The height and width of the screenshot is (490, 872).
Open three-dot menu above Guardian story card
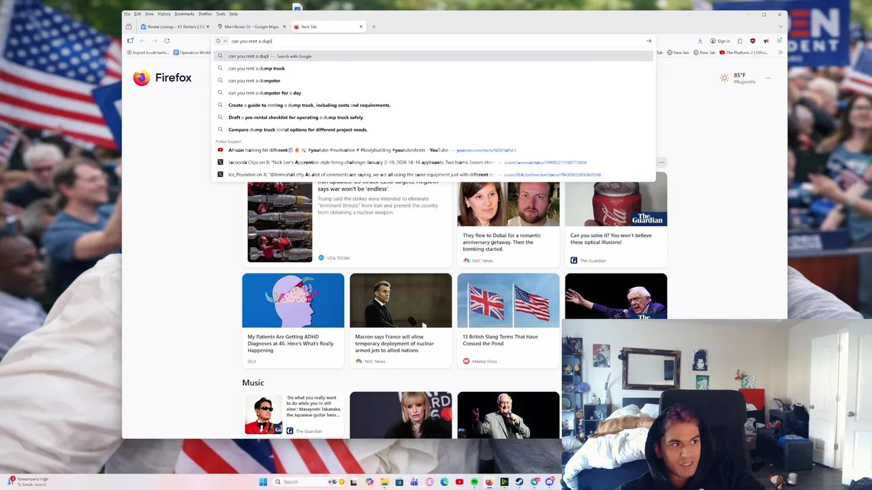(x=661, y=162)
